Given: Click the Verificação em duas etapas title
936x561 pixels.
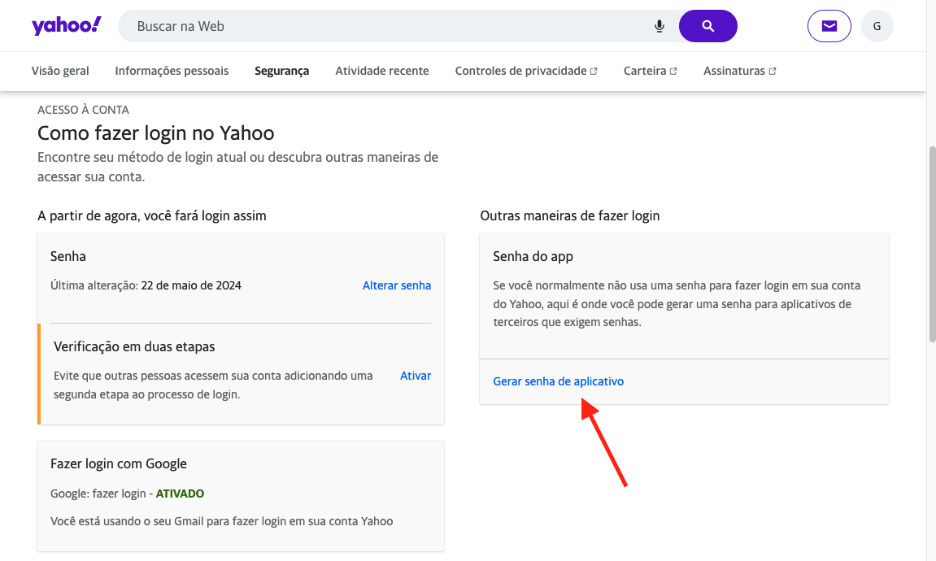Looking at the screenshot, I should click(134, 346).
